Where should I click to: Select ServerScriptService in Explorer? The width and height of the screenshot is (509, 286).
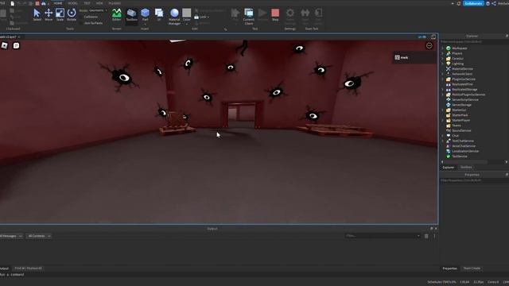(x=464, y=99)
